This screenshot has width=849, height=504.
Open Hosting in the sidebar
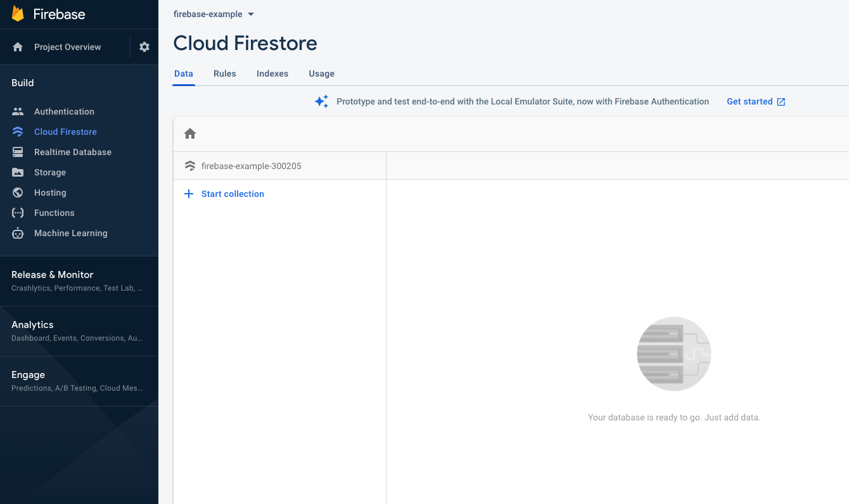(x=50, y=192)
